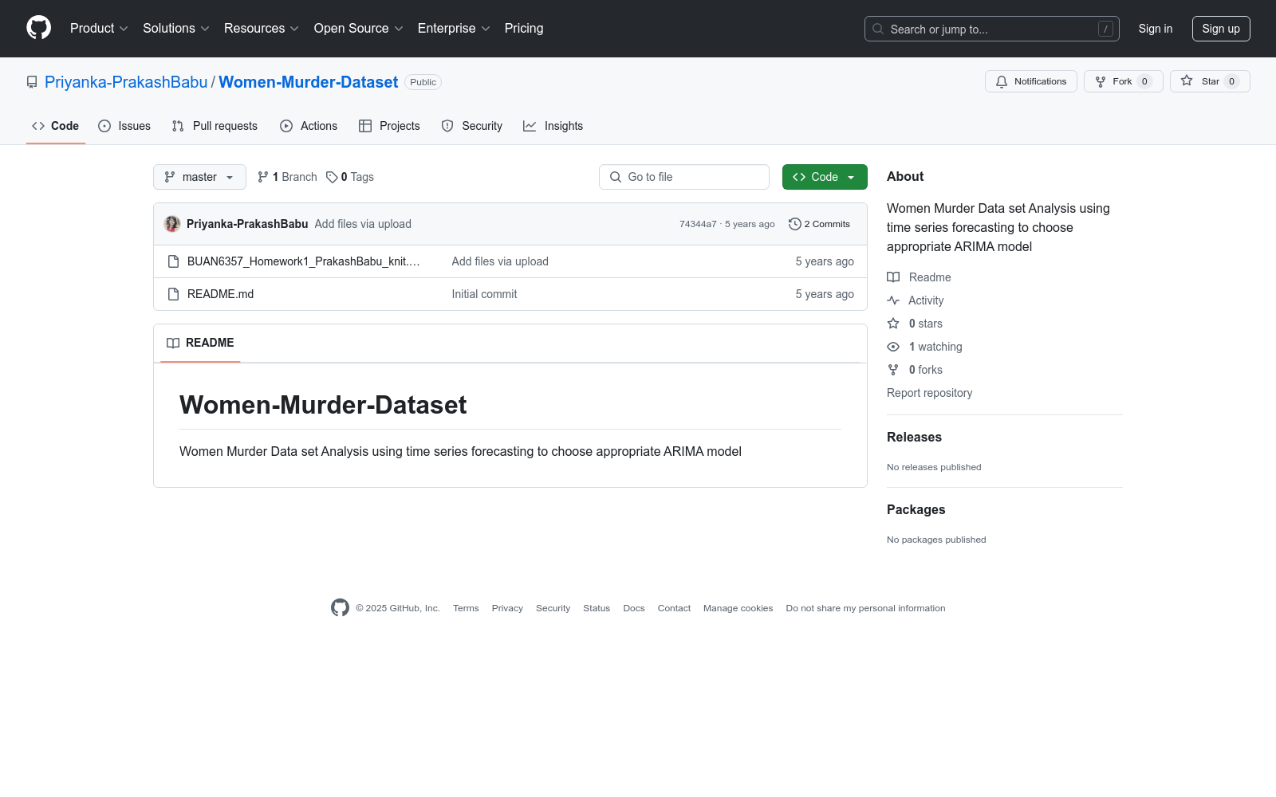This screenshot has height=797, width=1276.
Task: Expand the Enterprise menu
Action: click(x=454, y=28)
